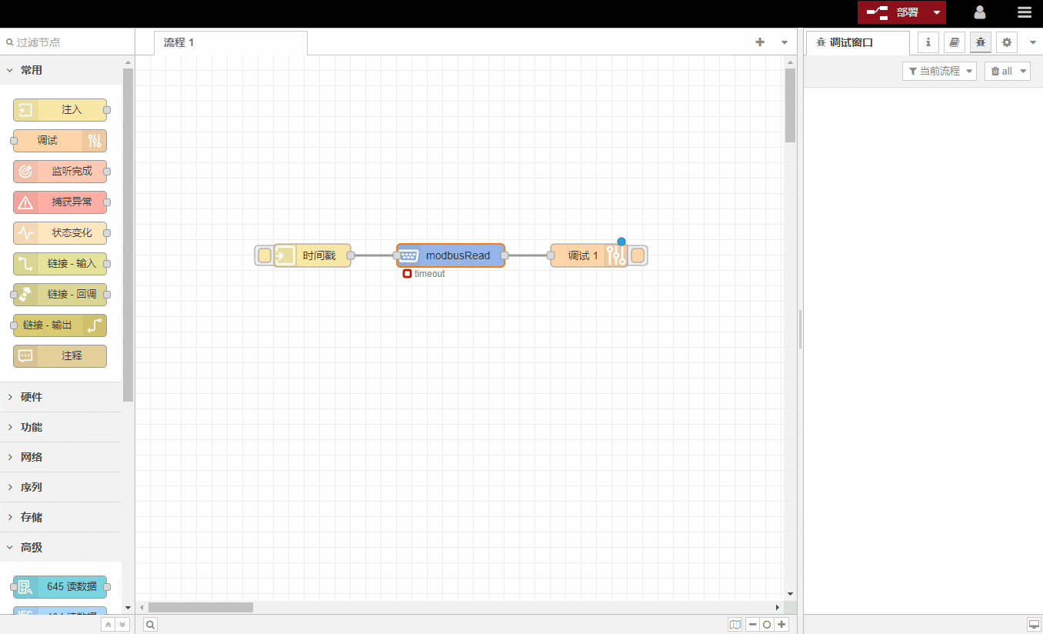Open the help book sidebar icon
This screenshot has width=1043, height=634.
[x=955, y=42]
